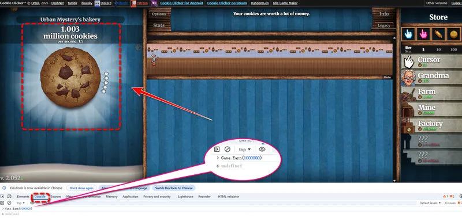
Task: Switch to the 'Privacy and security' tab
Action: pyautogui.click(x=157, y=197)
